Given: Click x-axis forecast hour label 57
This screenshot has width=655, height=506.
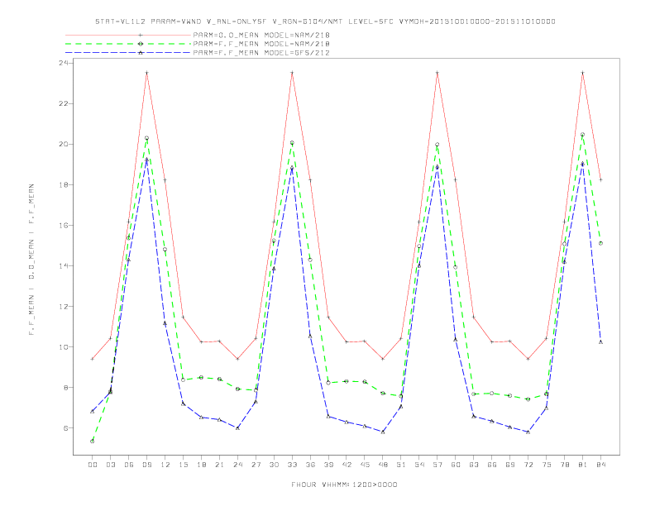Looking at the screenshot, I should [x=437, y=465].
